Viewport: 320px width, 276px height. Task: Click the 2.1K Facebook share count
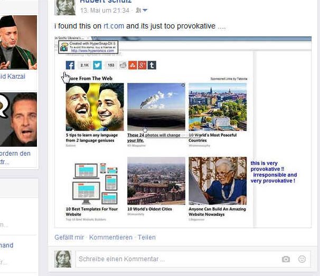(x=84, y=65)
